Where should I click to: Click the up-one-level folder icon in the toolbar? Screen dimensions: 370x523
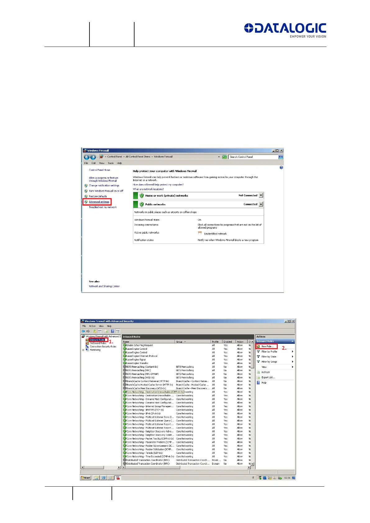coord(94,331)
